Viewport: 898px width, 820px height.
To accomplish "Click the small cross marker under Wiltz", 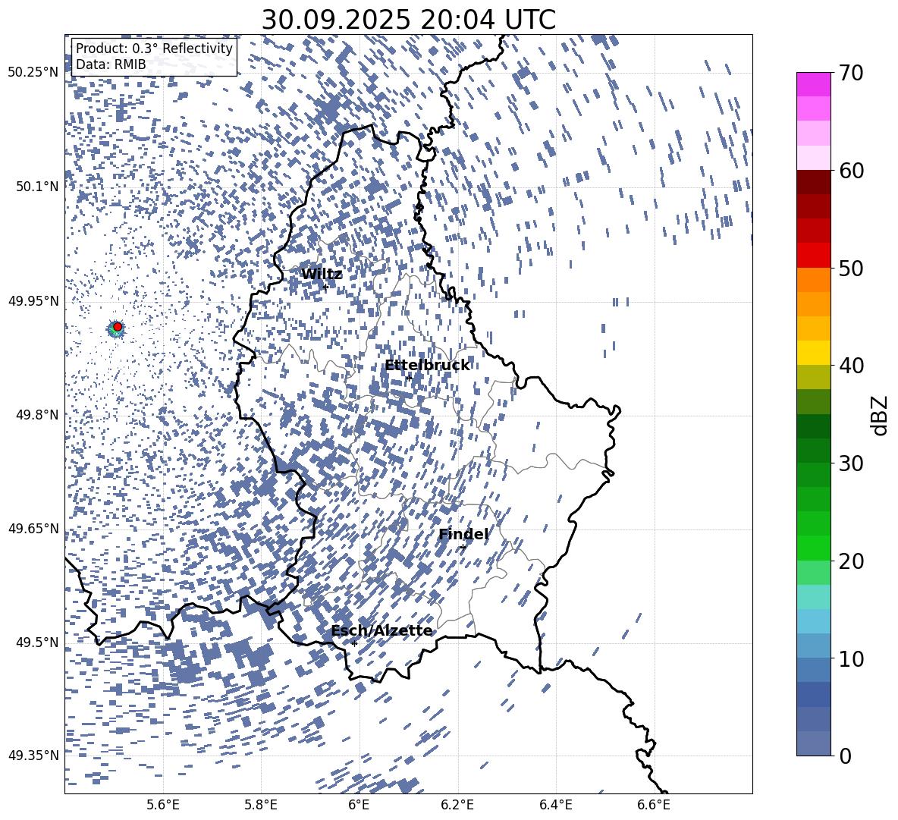I will [325, 287].
